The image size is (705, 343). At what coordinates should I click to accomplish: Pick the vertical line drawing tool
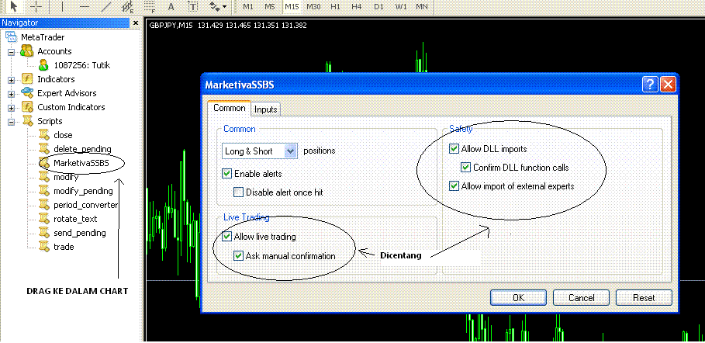click(x=62, y=6)
